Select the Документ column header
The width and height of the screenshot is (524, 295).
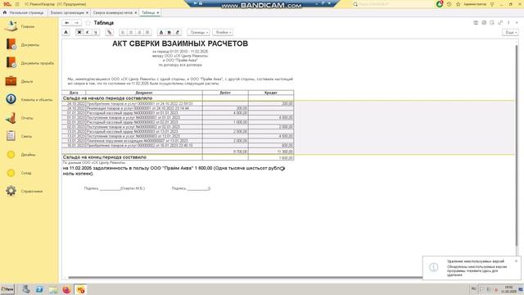click(144, 93)
